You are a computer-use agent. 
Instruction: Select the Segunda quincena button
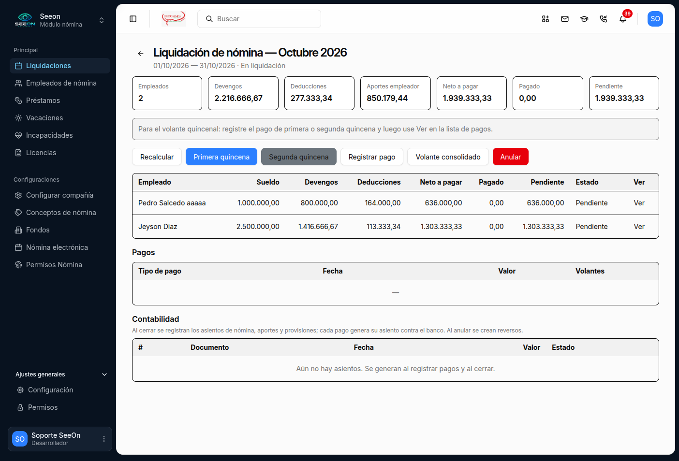[299, 157]
